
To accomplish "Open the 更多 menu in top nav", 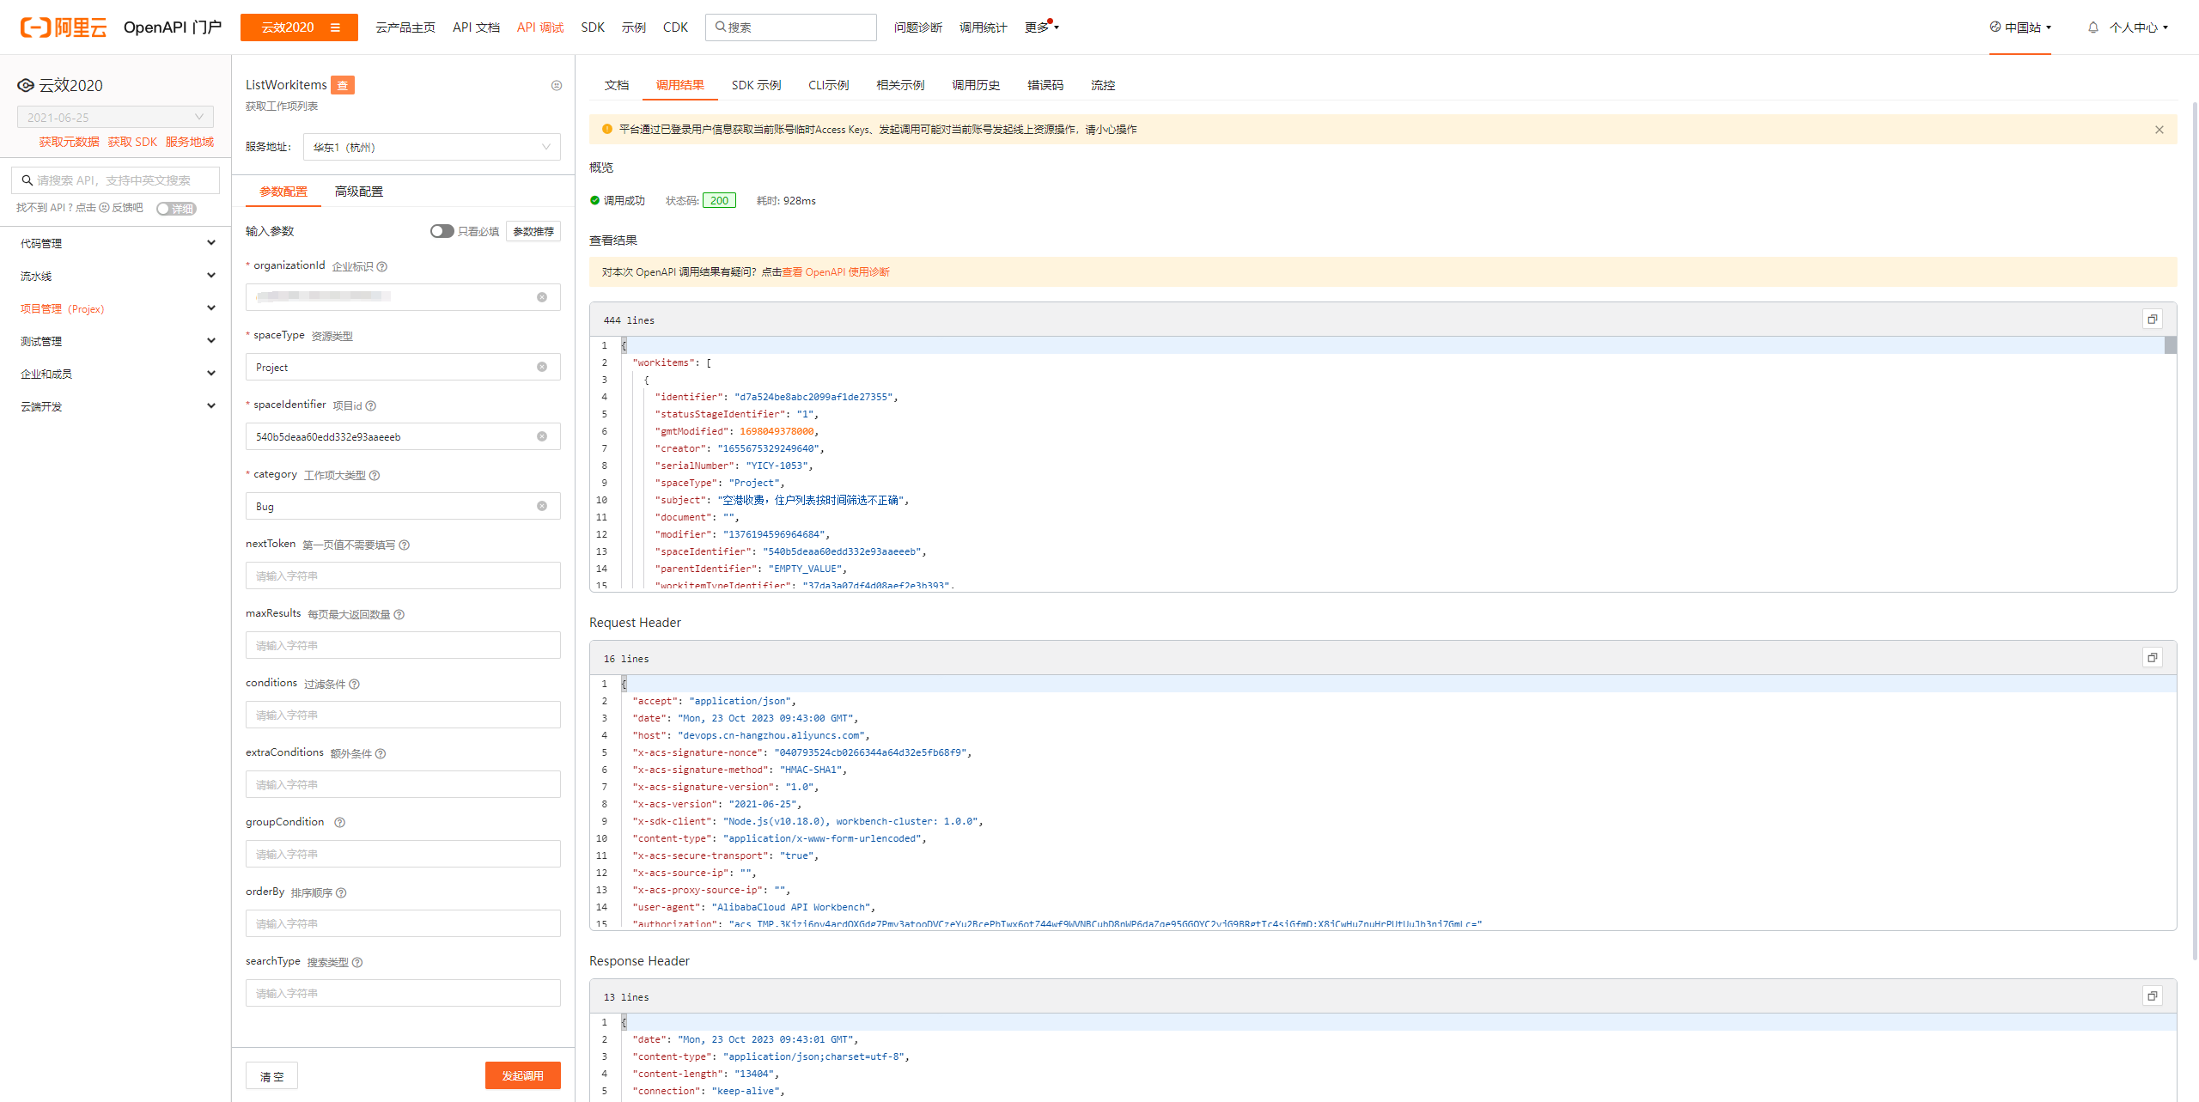I will tap(1041, 27).
